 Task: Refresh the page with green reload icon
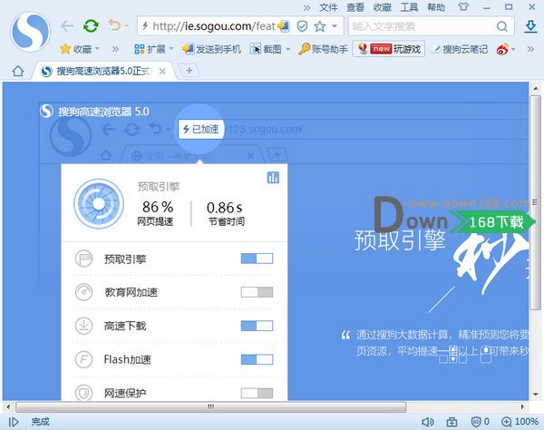tap(91, 26)
